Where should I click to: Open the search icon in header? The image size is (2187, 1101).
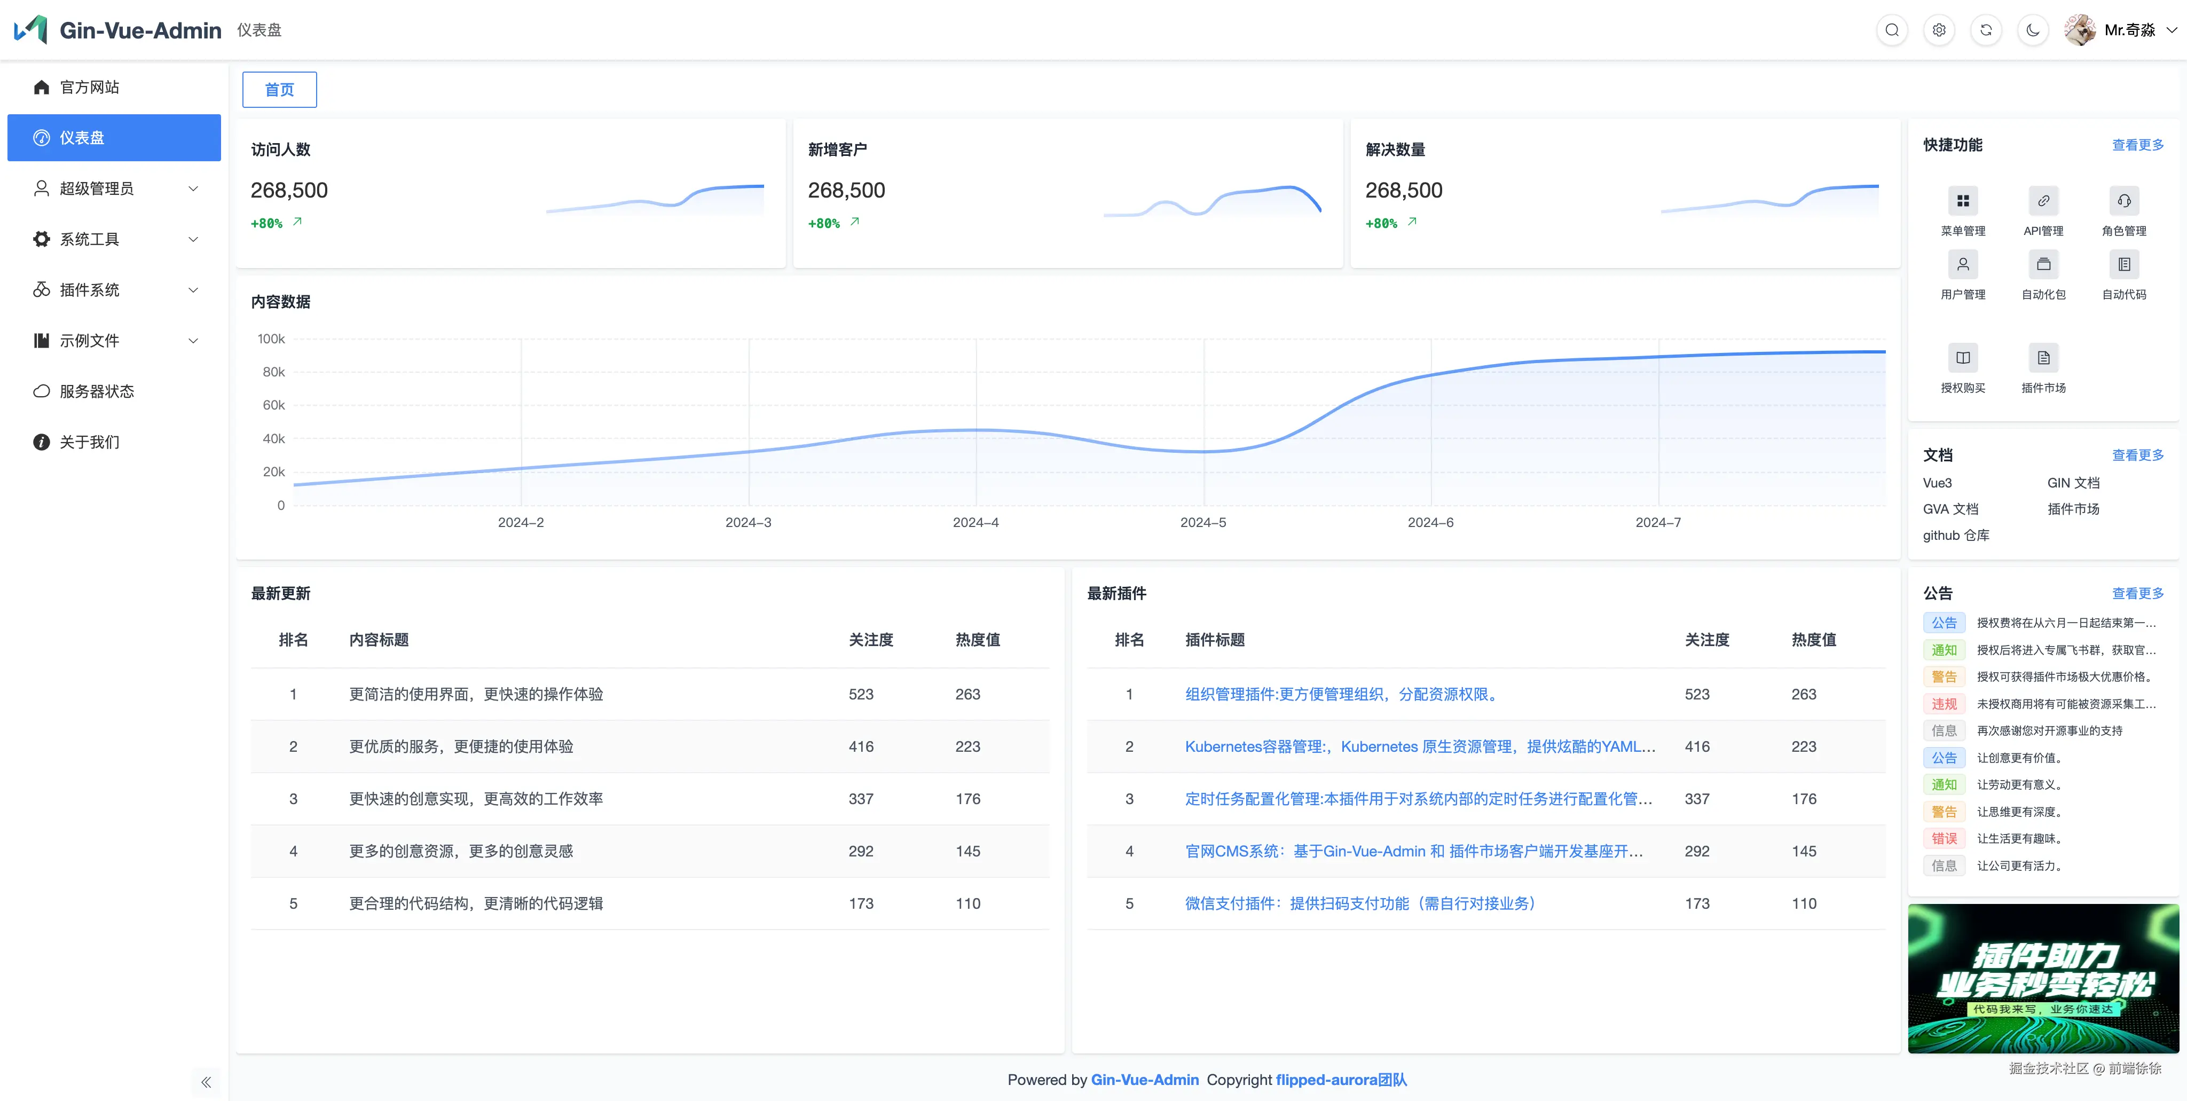pos(1892,30)
